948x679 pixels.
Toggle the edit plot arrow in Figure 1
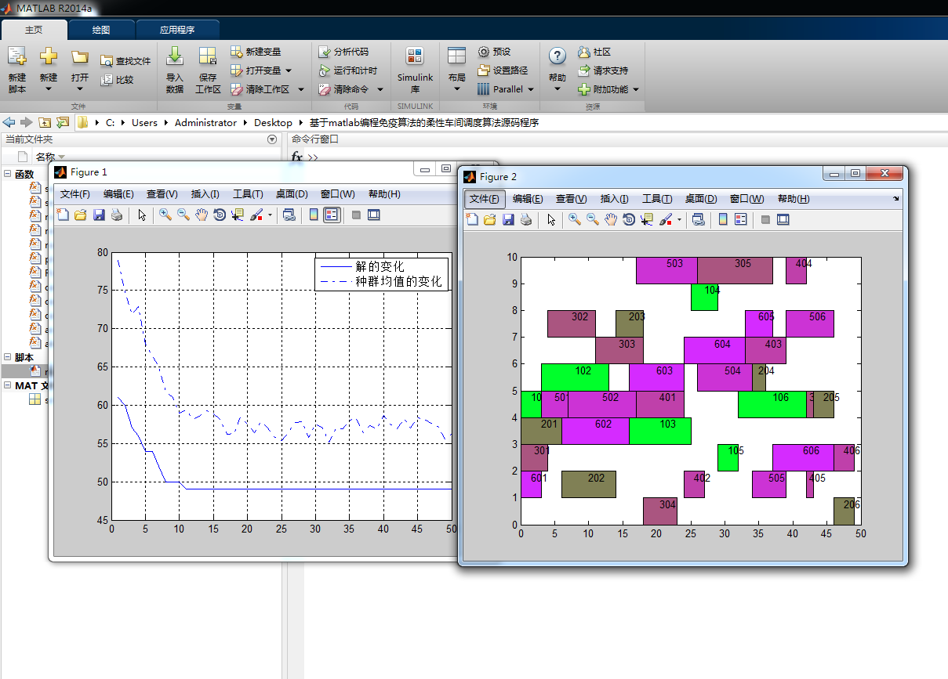pos(142,215)
